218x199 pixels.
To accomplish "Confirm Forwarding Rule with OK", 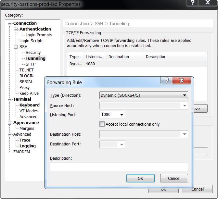I will [x=140, y=178].
